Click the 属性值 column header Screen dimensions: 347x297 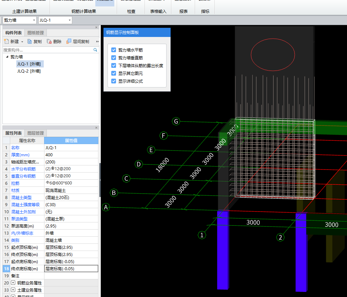(x=71, y=140)
